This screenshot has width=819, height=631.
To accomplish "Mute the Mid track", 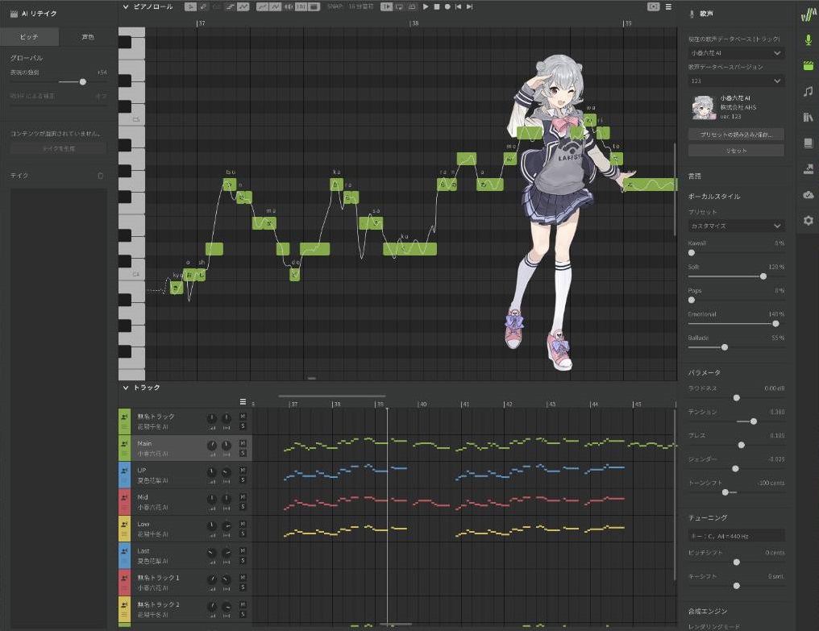I will tap(243, 496).
